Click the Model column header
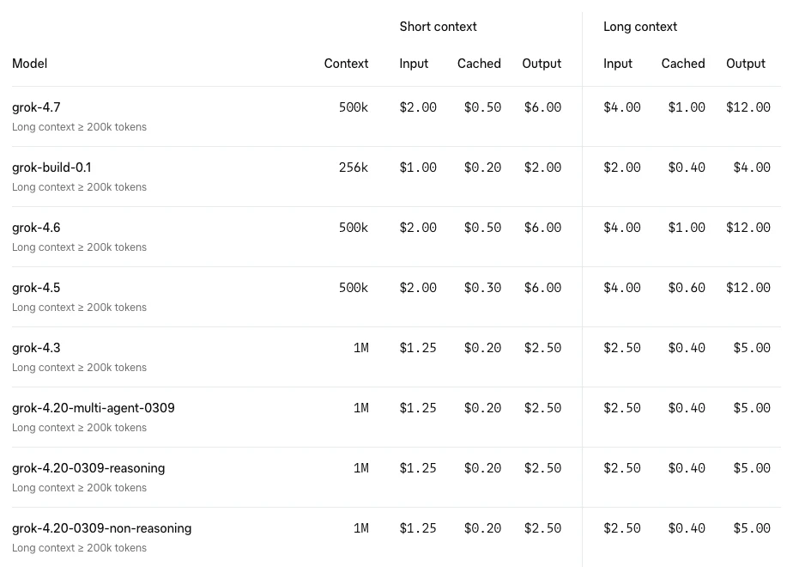This screenshot has width=793, height=579. pyautogui.click(x=30, y=64)
